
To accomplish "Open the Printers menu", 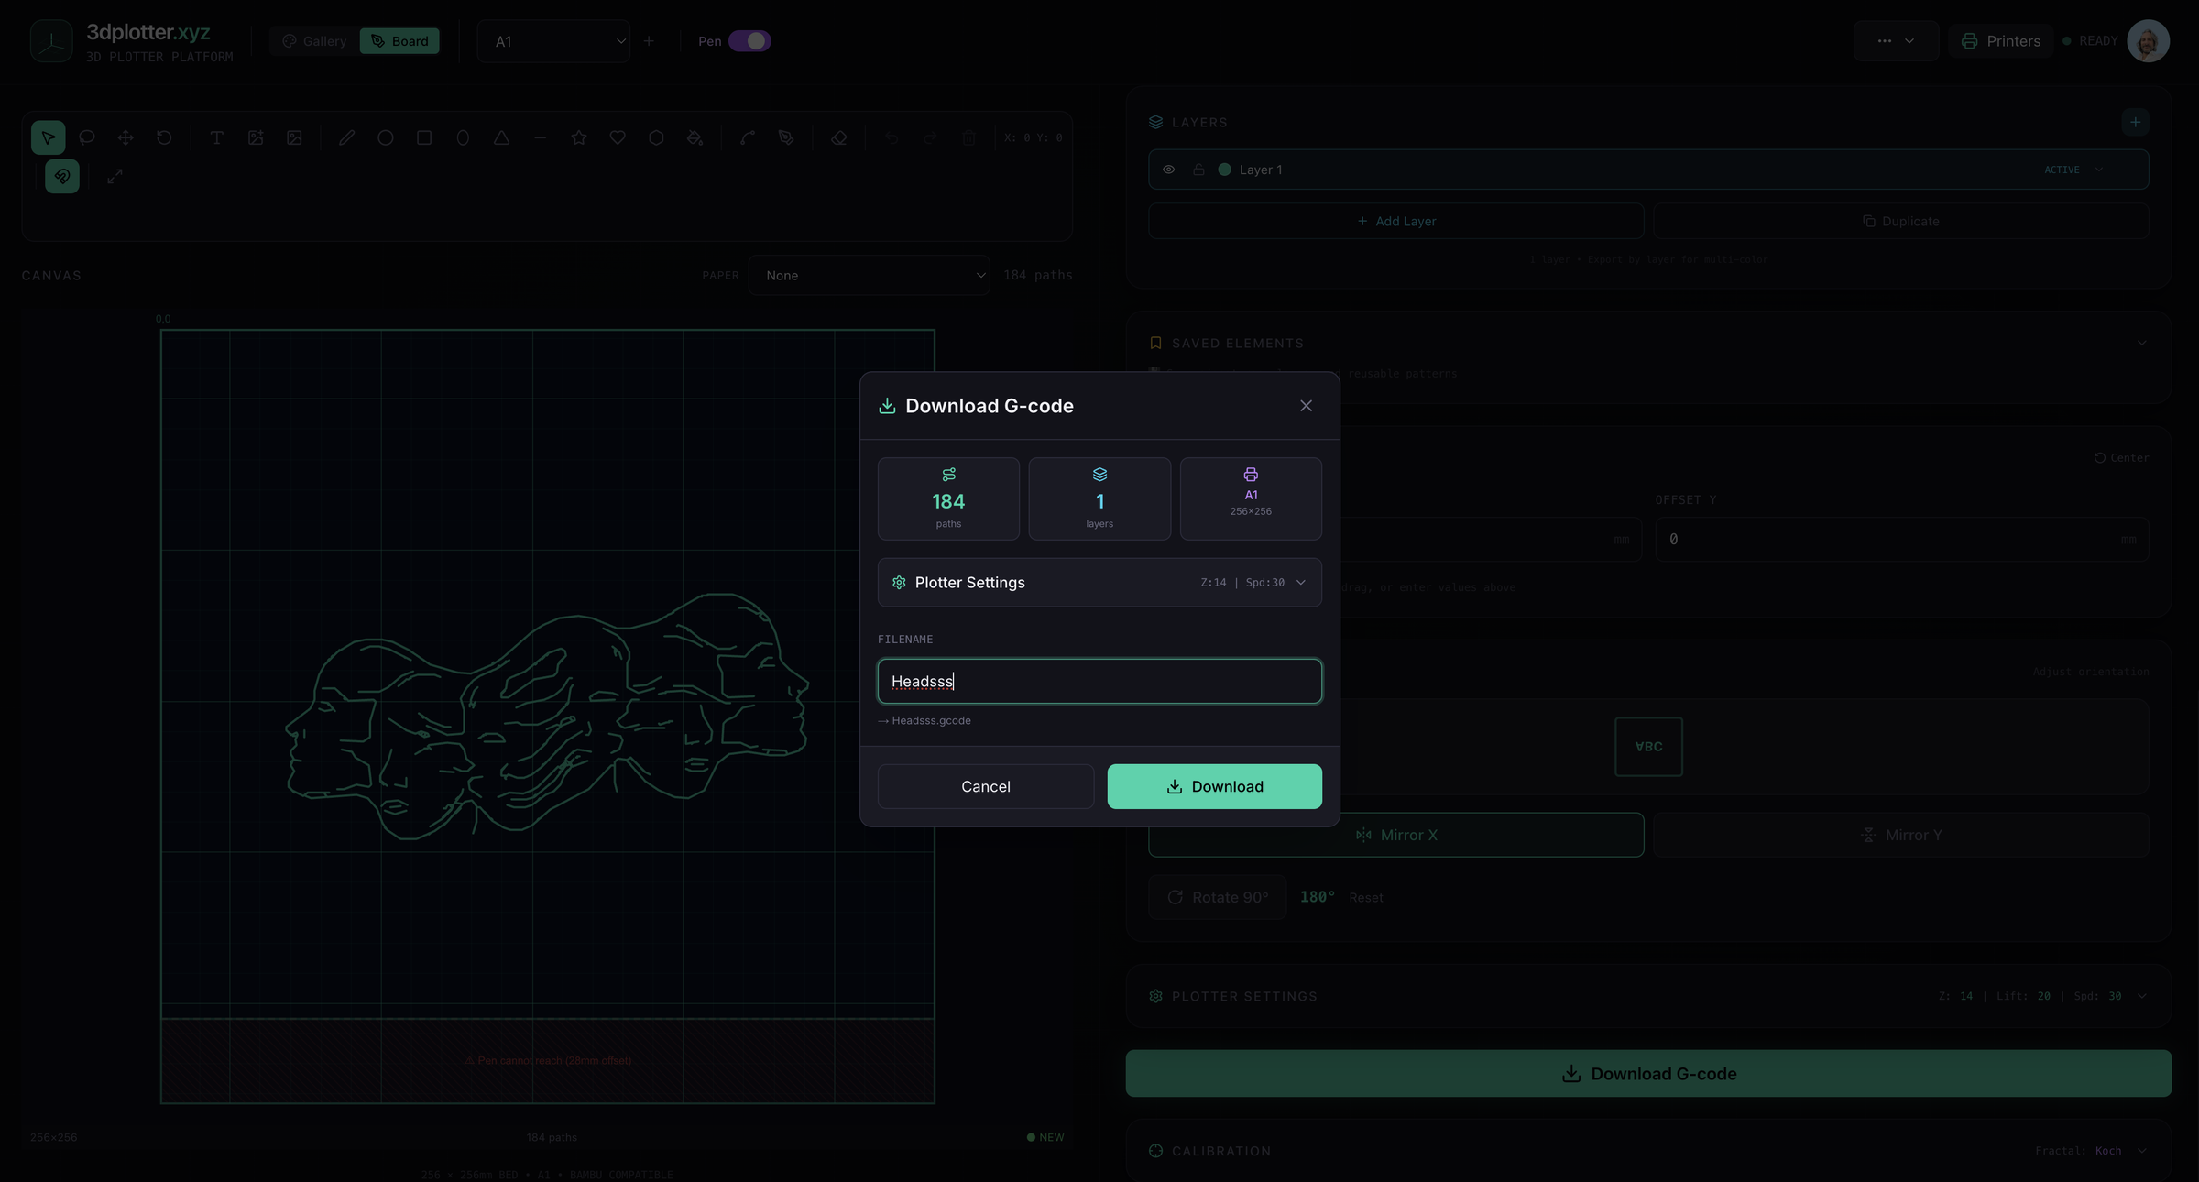I will [2000, 41].
